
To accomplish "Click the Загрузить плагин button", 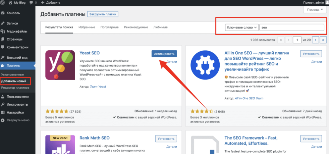I will pos(103,14).
